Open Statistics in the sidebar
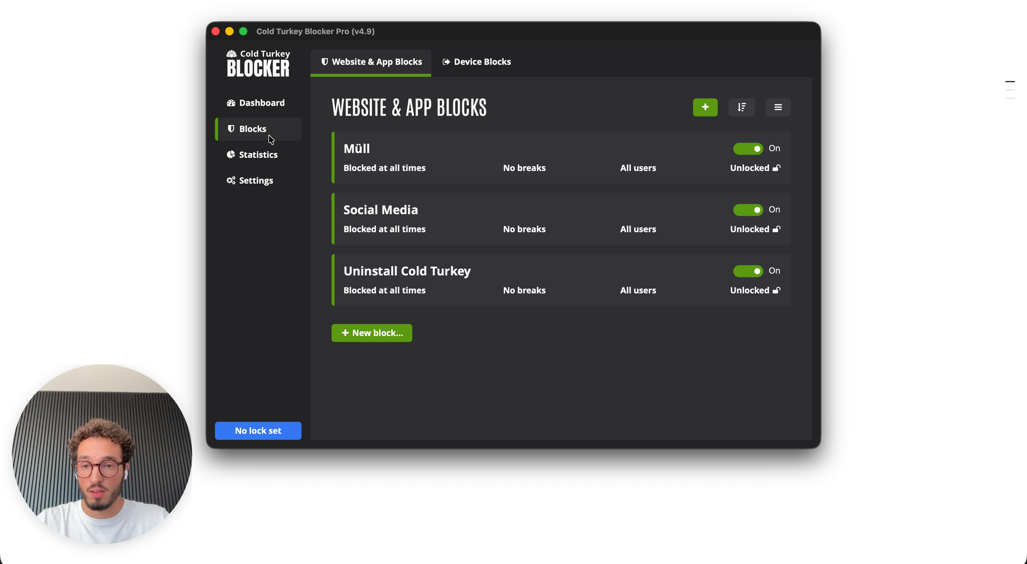This screenshot has height=564, width=1027. (258, 154)
